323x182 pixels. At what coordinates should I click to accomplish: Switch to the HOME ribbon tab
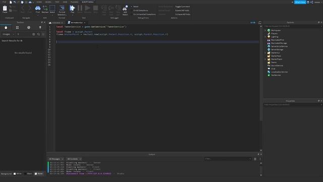[39, 2]
